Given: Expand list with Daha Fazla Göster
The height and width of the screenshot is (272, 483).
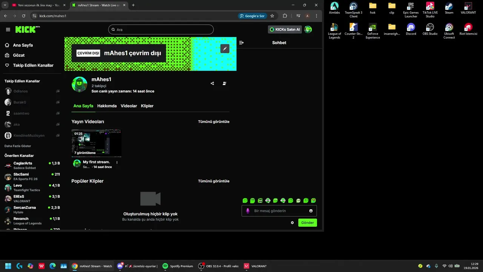Looking at the screenshot, I should coord(18,146).
